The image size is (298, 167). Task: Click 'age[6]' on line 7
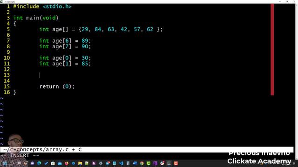tap(62, 41)
